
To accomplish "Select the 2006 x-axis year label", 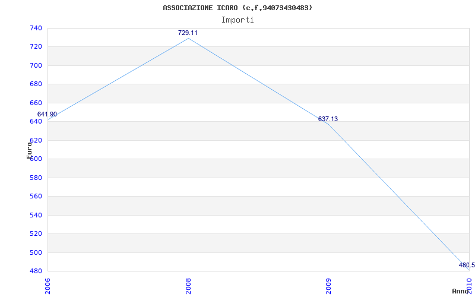I will [48, 285].
